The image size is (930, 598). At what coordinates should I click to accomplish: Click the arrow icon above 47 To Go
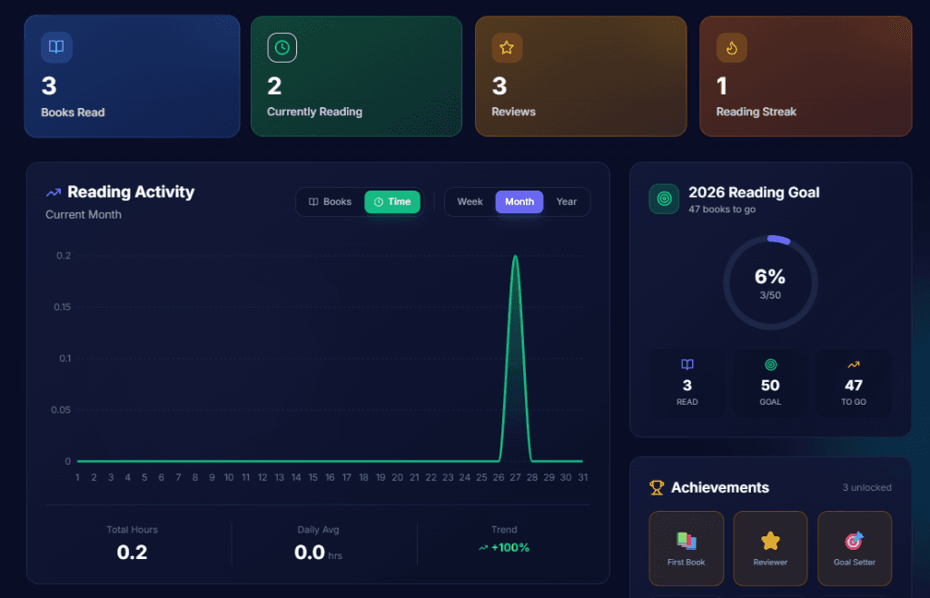pos(854,365)
